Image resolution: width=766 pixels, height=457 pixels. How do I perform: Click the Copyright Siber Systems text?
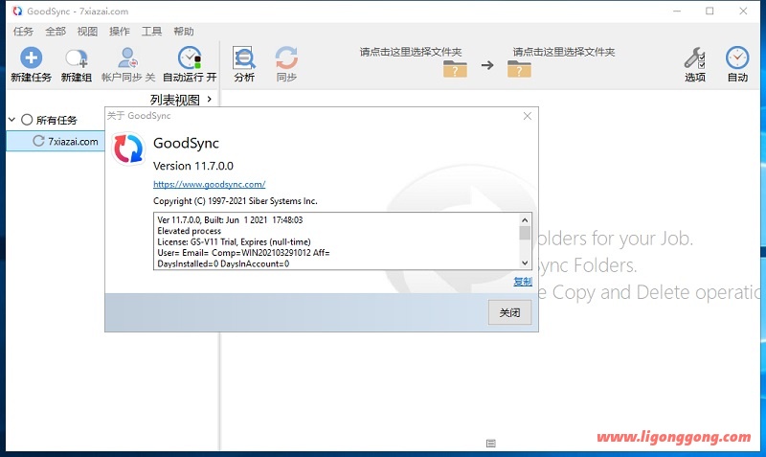236,201
